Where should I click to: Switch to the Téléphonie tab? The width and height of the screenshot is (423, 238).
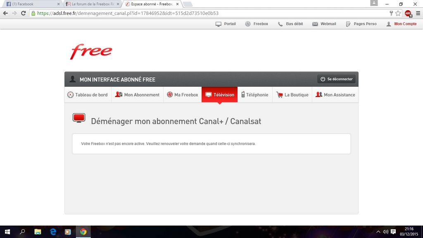255,95
